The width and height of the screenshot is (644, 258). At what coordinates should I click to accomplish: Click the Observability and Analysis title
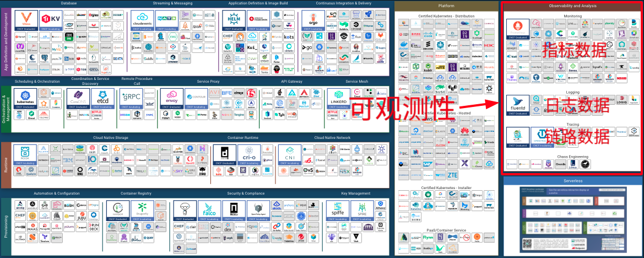tap(572, 6)
